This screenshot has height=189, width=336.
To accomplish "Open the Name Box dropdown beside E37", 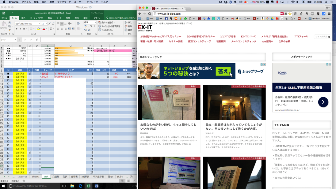I will pyautogui.click(x=15, y=40).
